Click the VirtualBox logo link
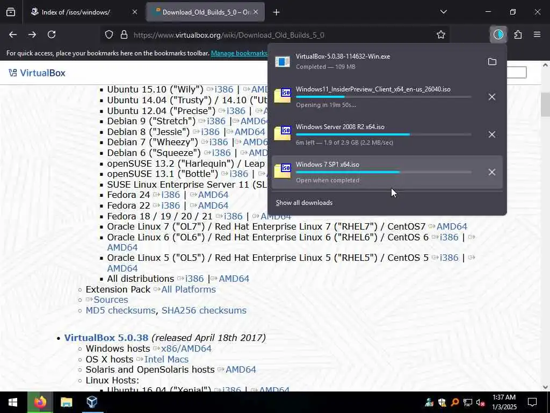Image resolution: width=550 pixels, height=413 pixels. tap(37, 73)
